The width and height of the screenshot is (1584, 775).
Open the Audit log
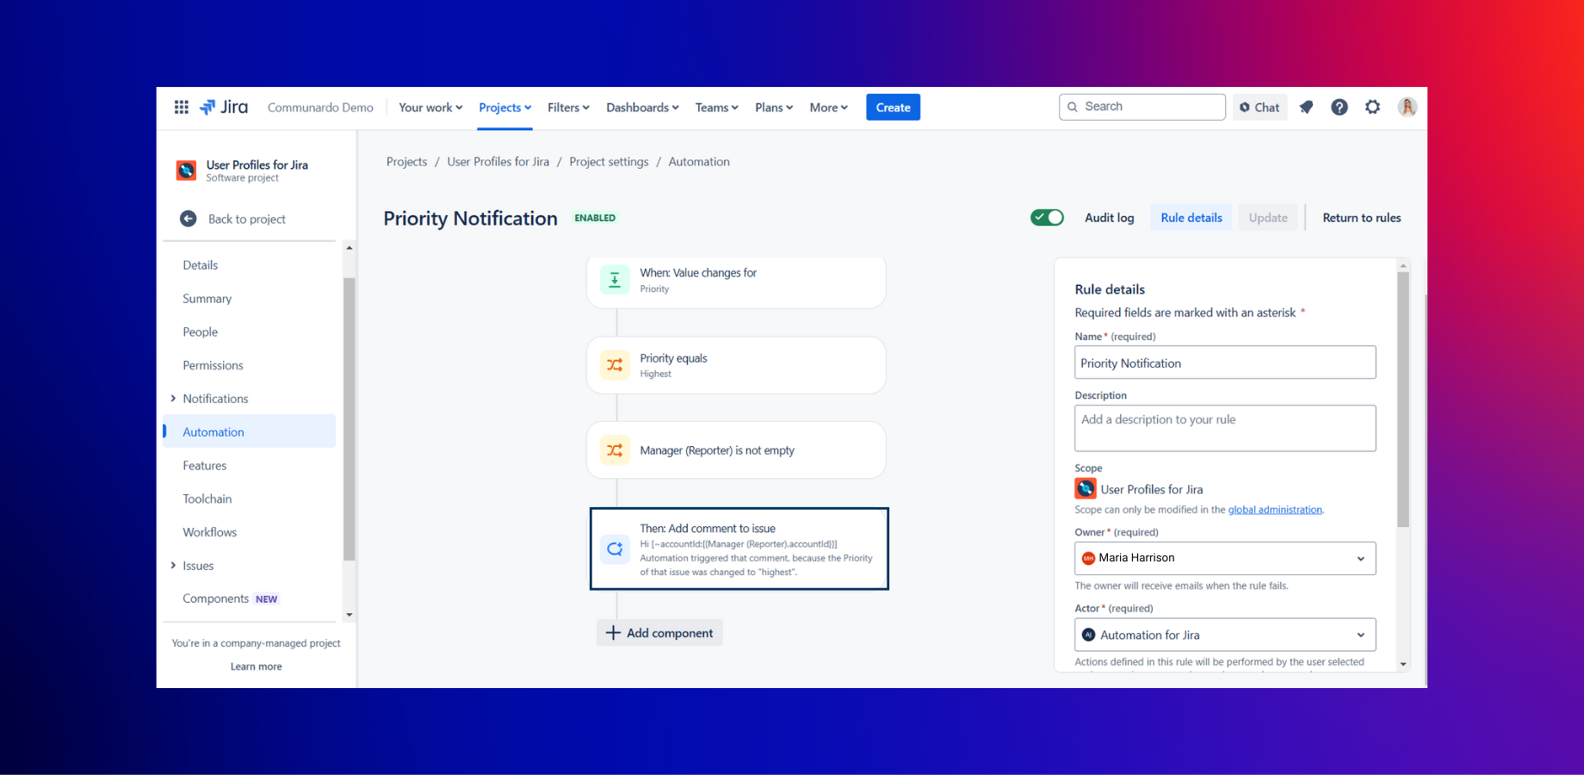tap(1109, 218)
